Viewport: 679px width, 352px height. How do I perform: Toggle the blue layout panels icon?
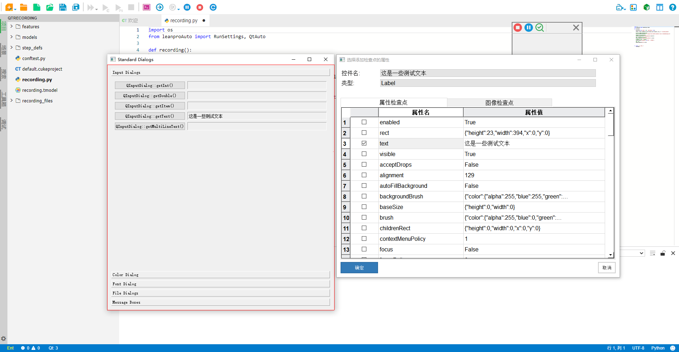click(660, 7)
